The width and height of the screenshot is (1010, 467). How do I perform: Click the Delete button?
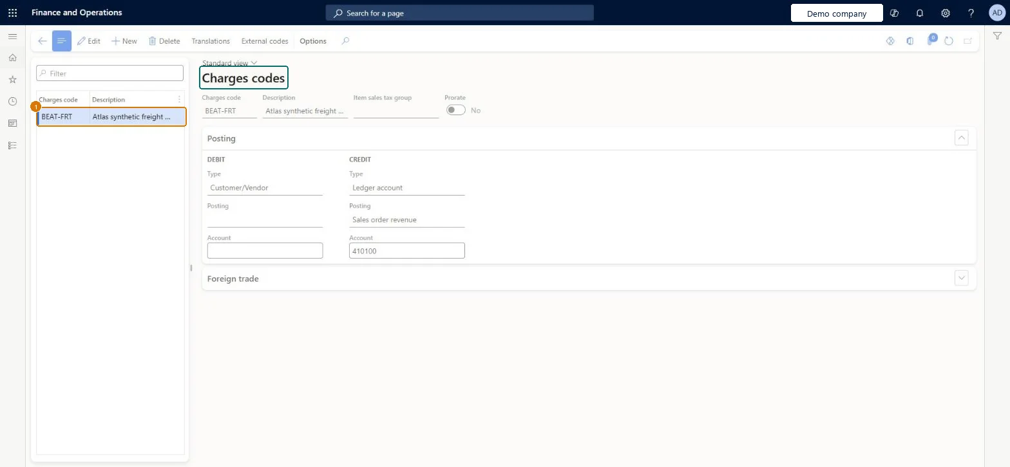164,41
